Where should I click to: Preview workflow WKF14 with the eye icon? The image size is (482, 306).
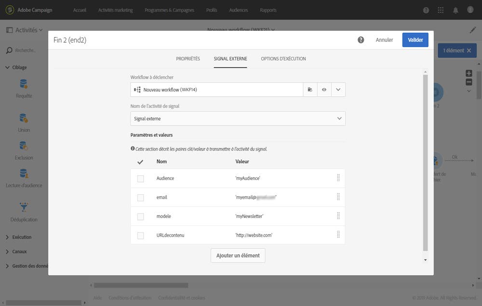(x=324, y=89)
